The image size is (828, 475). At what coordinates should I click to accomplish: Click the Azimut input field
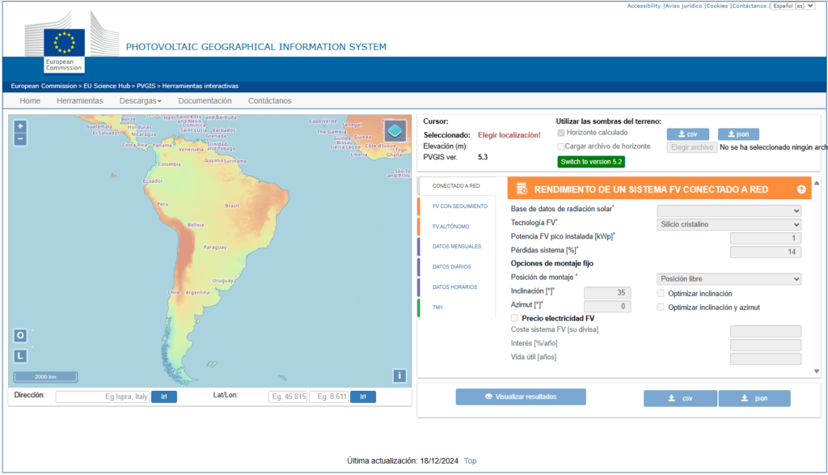pos(607,307)
